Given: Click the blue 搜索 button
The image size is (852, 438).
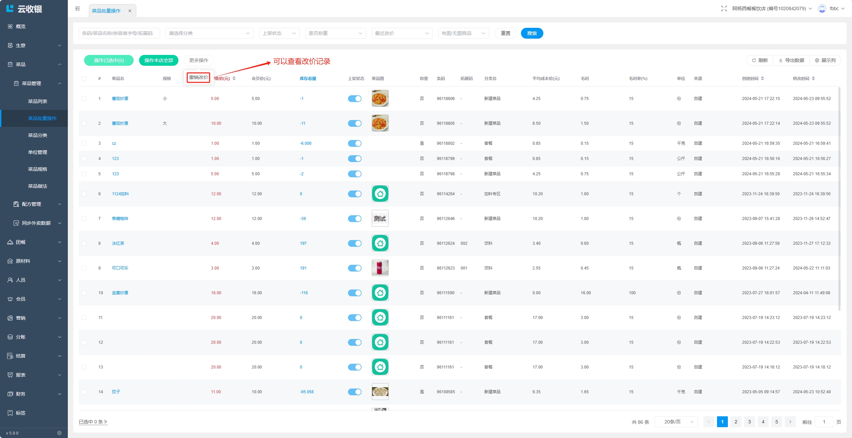Looking at the screenshot, I should pos(531,33).
